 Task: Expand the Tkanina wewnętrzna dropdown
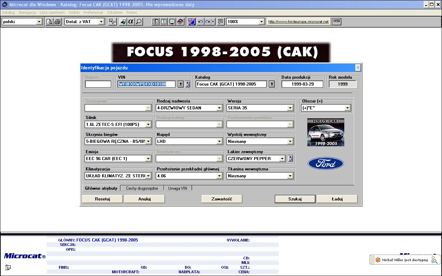click(x=290, y=176)
